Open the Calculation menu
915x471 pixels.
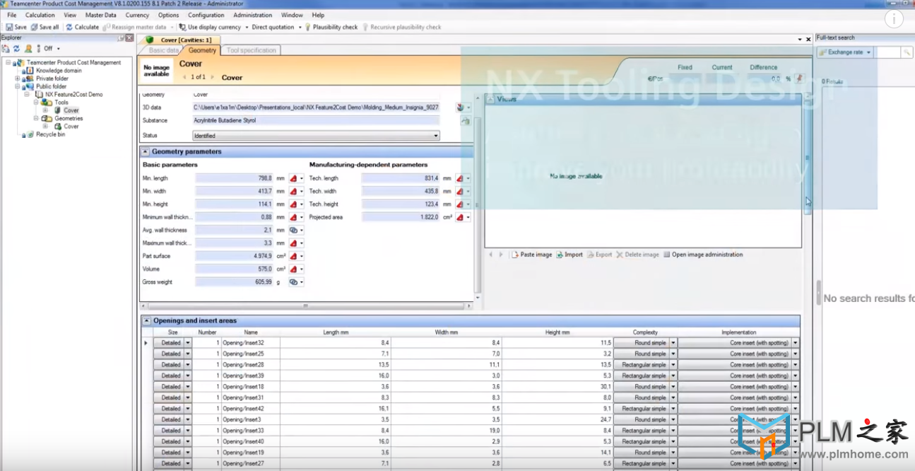(40, 15)
